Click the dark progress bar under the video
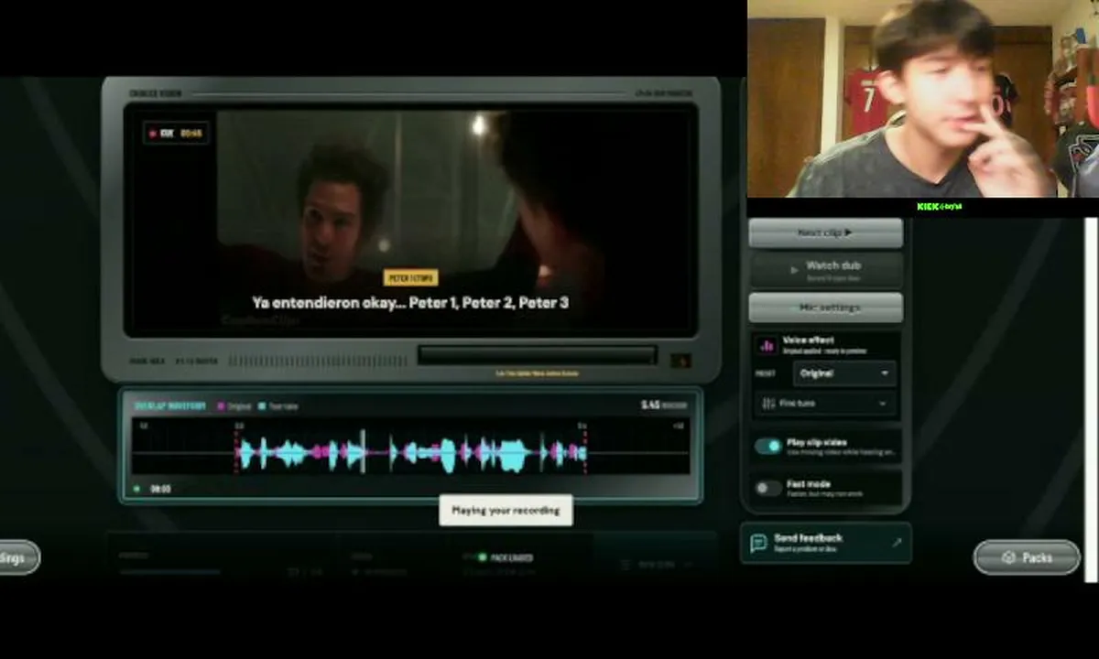This screenshot has width=1099, height=659. [538, 355]
